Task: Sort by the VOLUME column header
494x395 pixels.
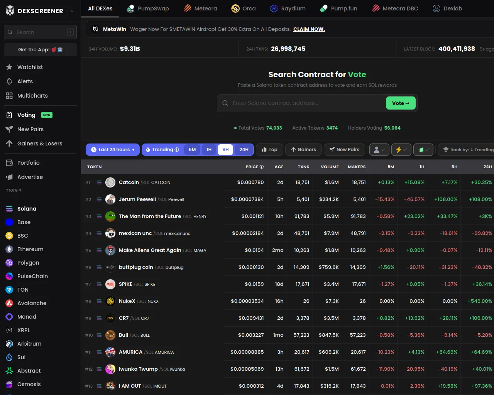Action: (330, 167)
